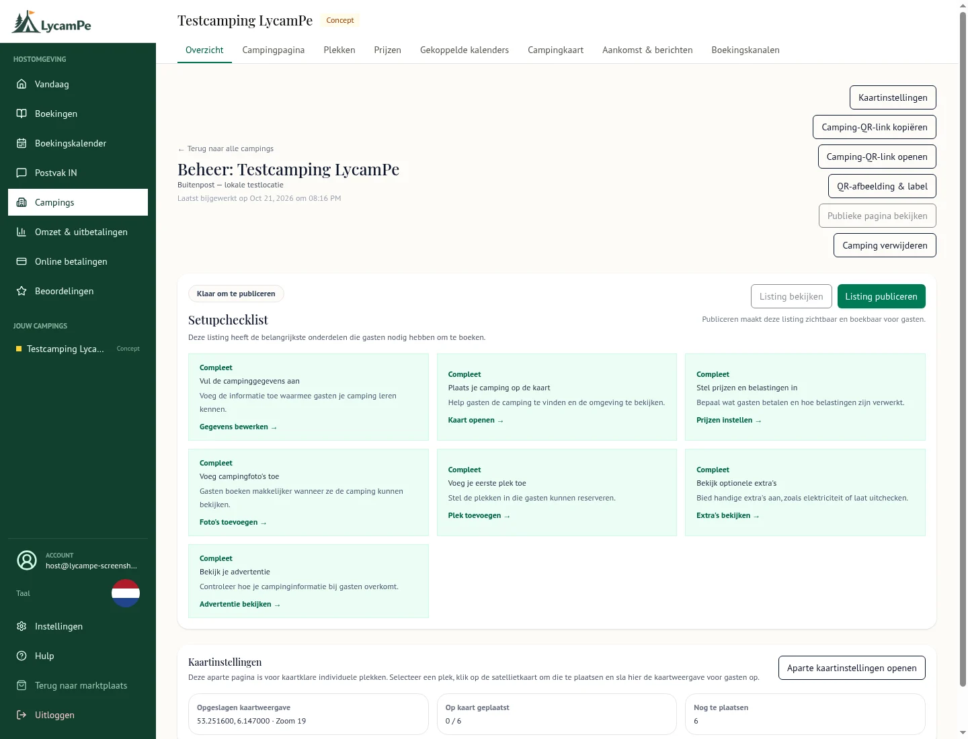
Task: Open the Campingpagina tab
Action: click(x=274, y=50)
